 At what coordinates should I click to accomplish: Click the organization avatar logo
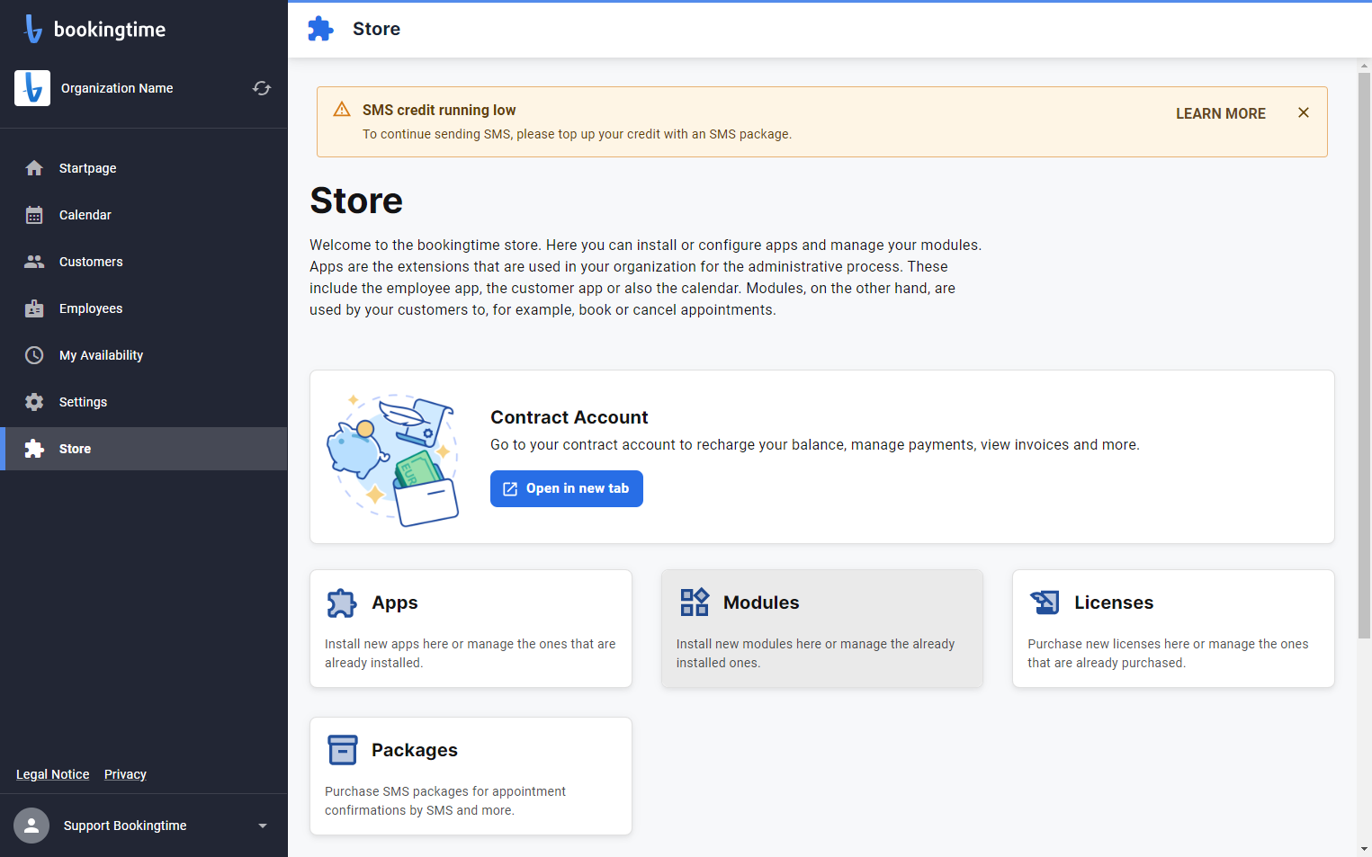click(x=32, y=88)
